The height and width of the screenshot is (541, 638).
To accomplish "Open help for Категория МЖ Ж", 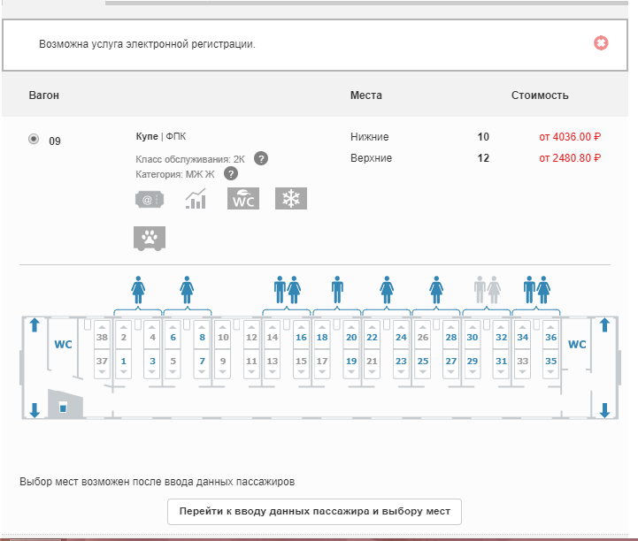I will [231, 174].
